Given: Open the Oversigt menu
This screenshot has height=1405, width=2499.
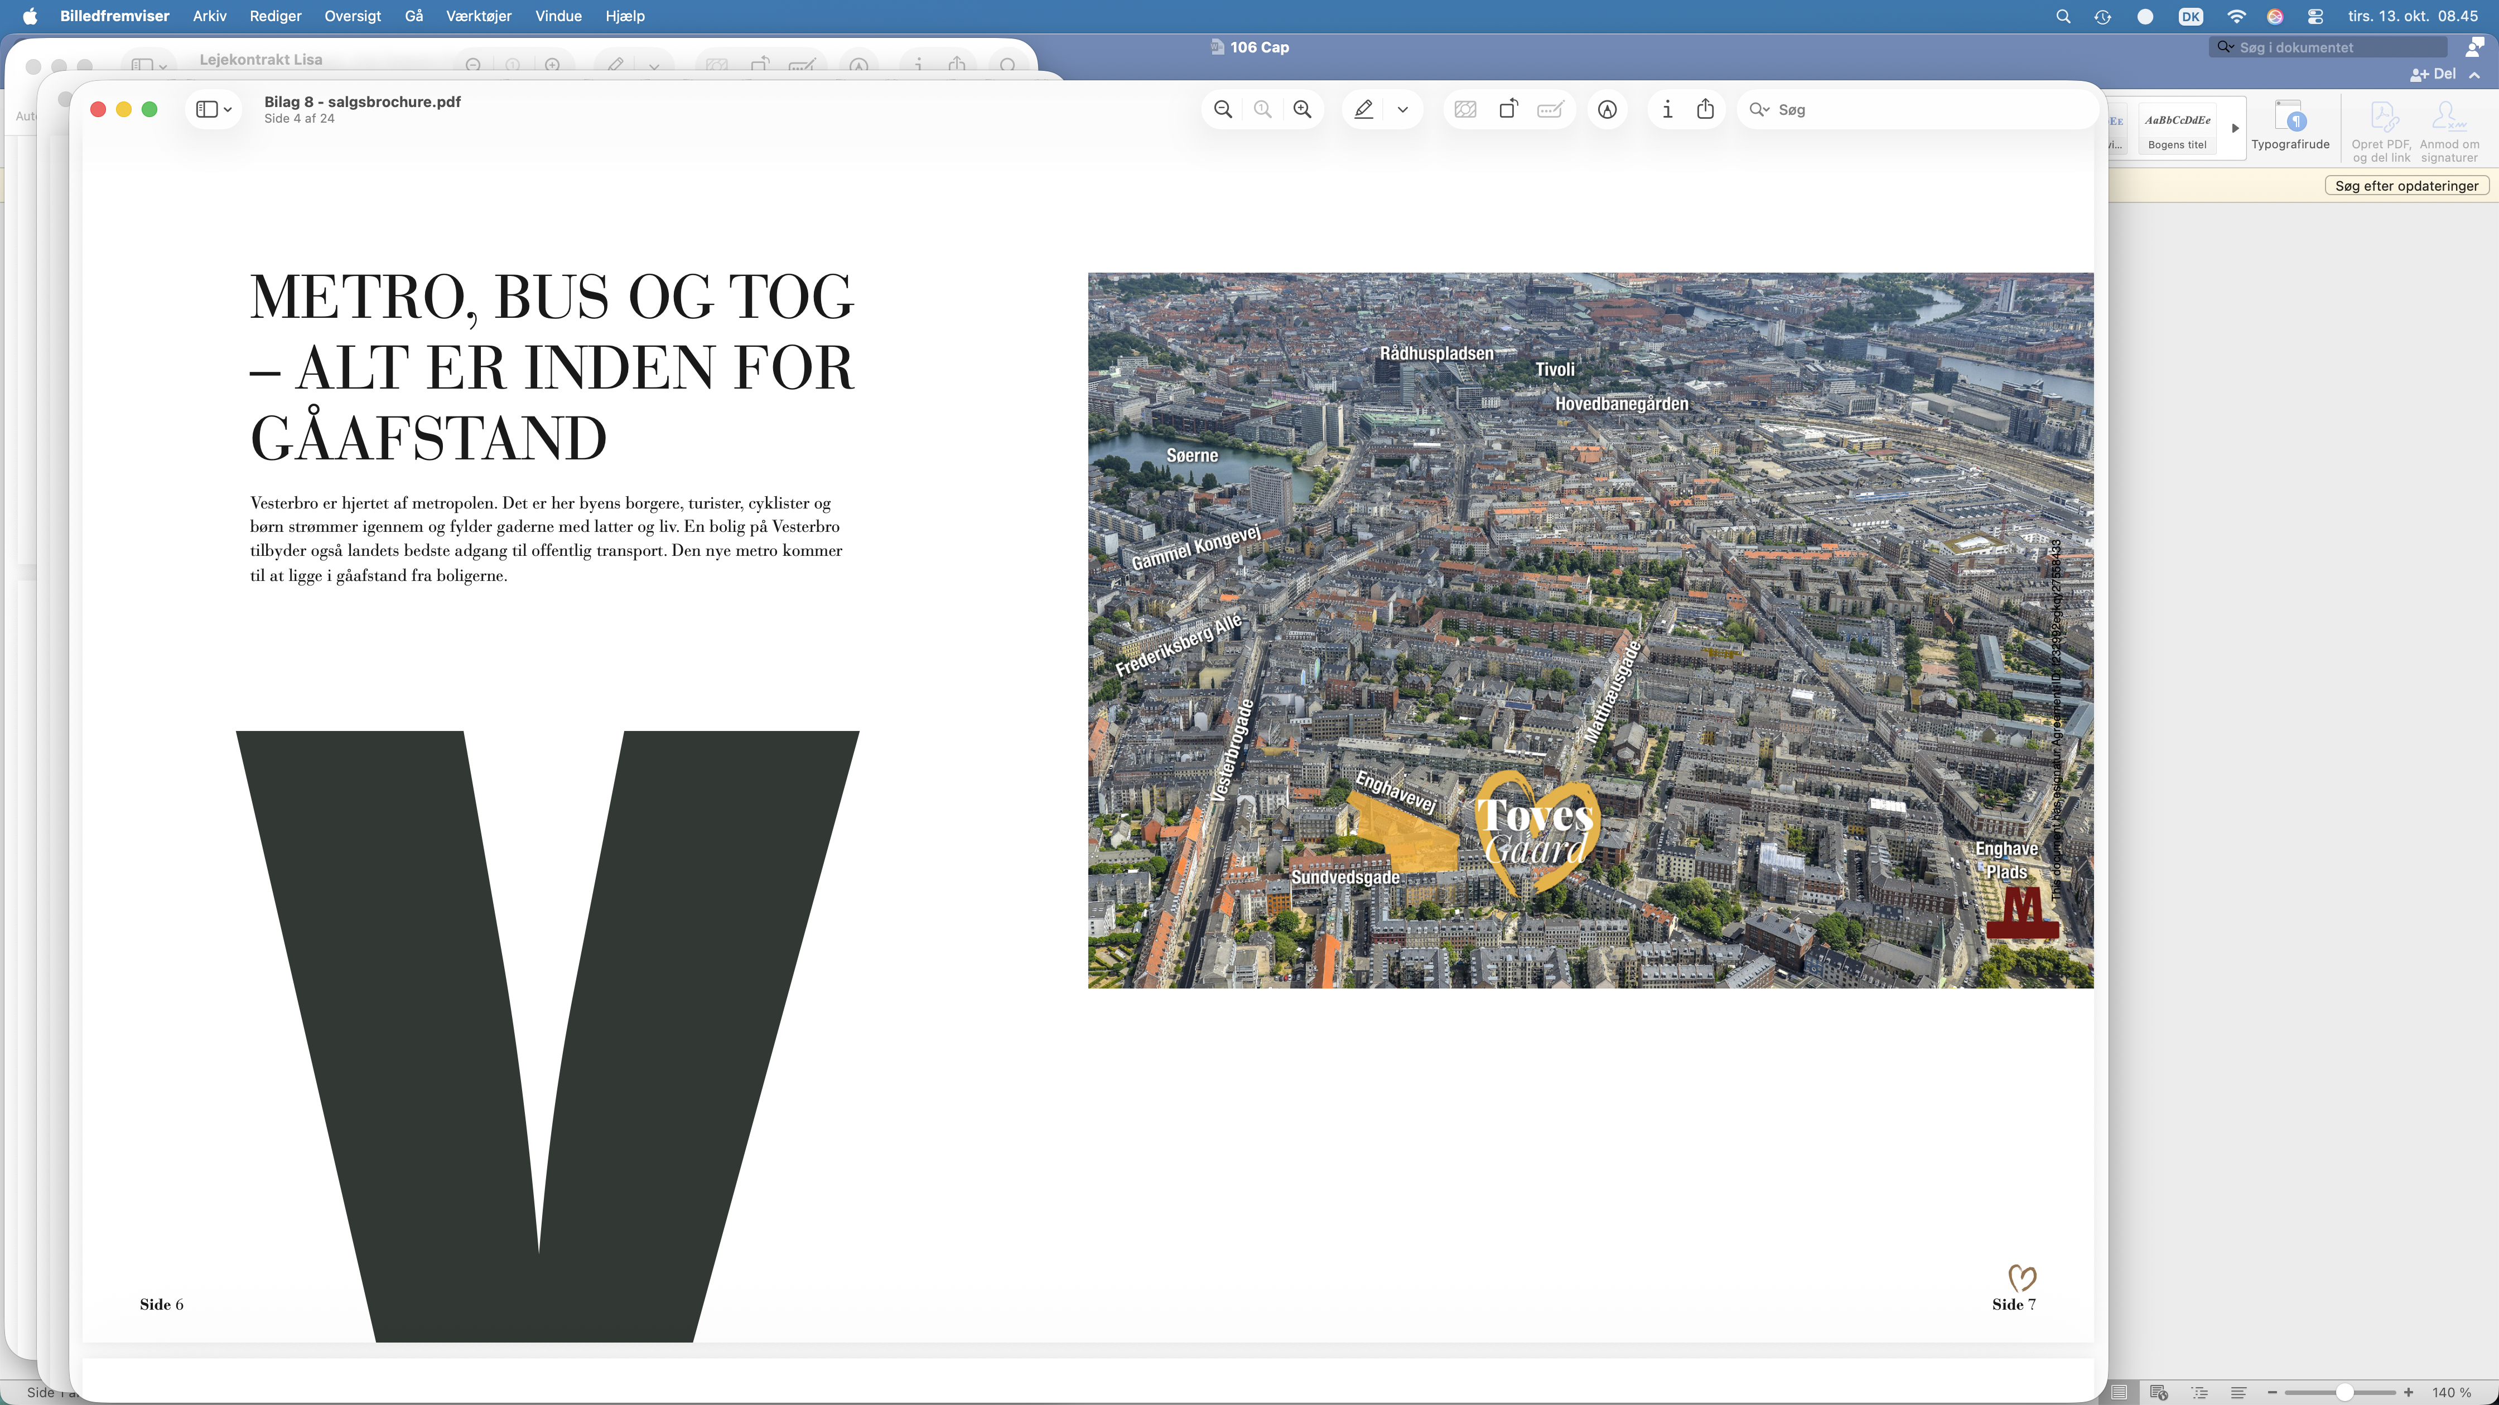Looking at the screenshot, I should tap(352, 16).
